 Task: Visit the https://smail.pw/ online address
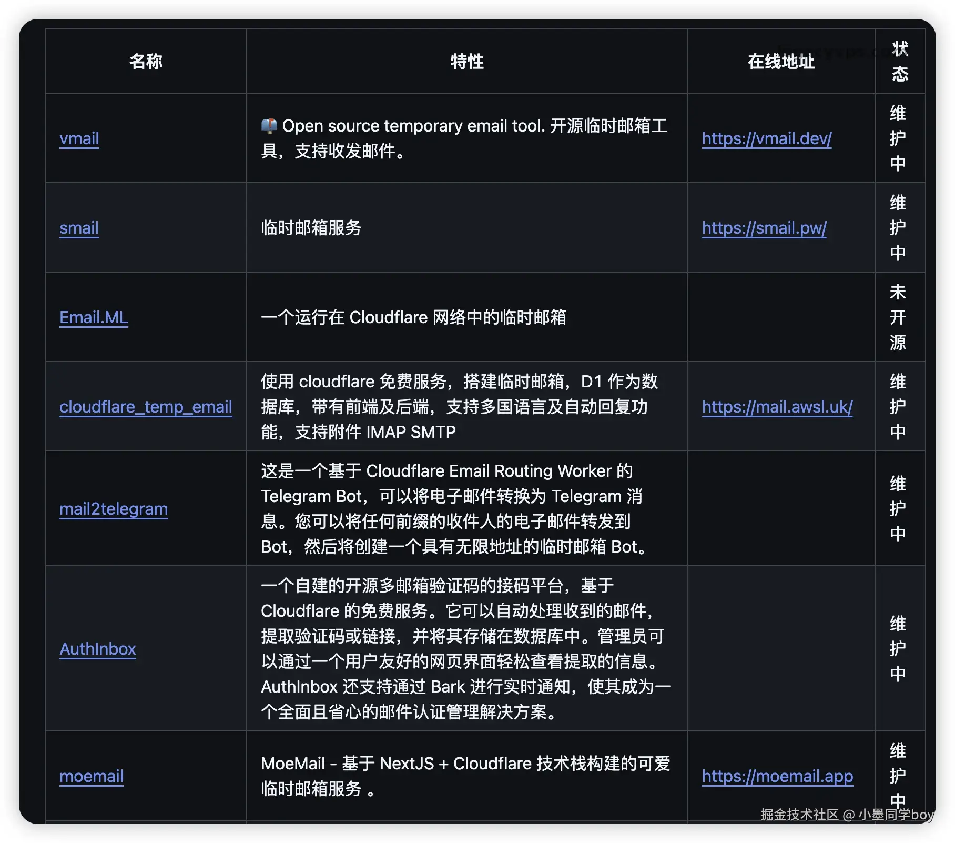[764, 228]
